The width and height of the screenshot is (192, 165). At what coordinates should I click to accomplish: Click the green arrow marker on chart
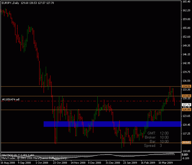(102, 108)
